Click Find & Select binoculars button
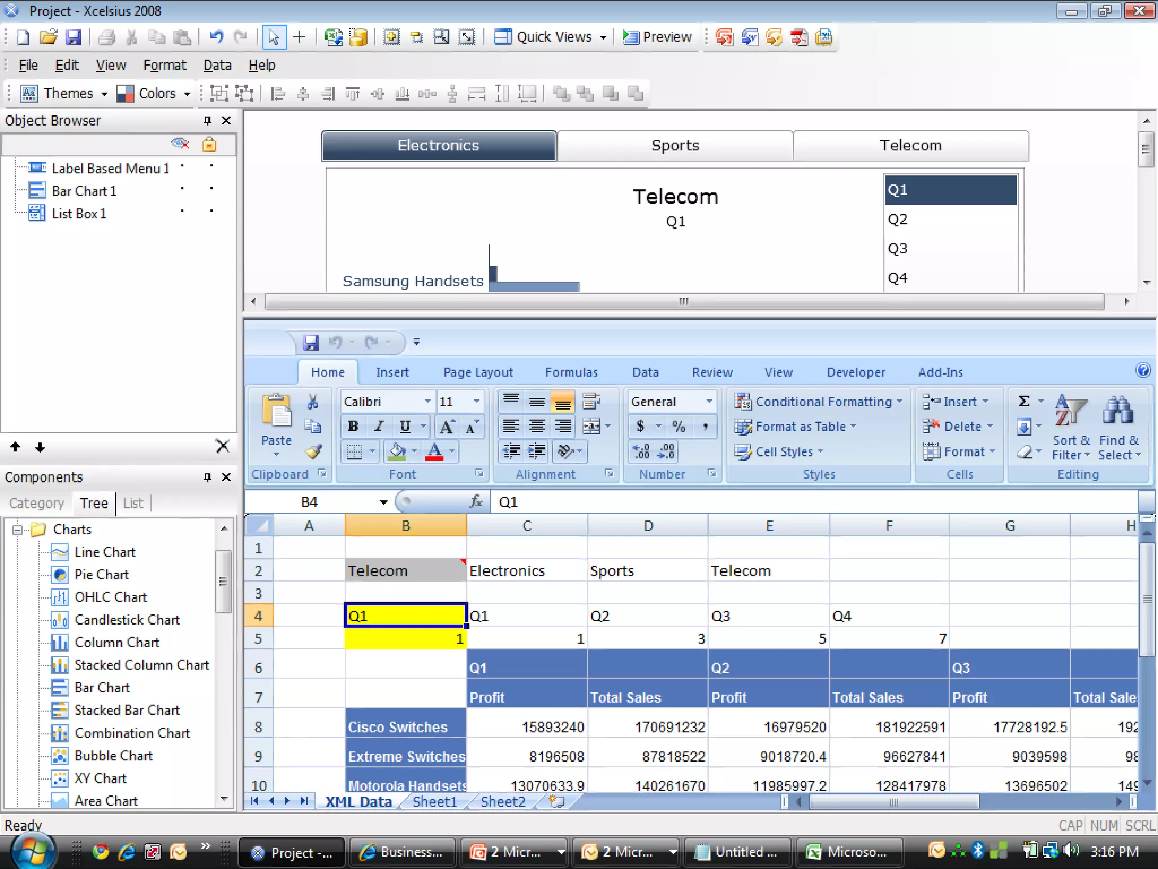1158x869 pixels. (1119, 428)
